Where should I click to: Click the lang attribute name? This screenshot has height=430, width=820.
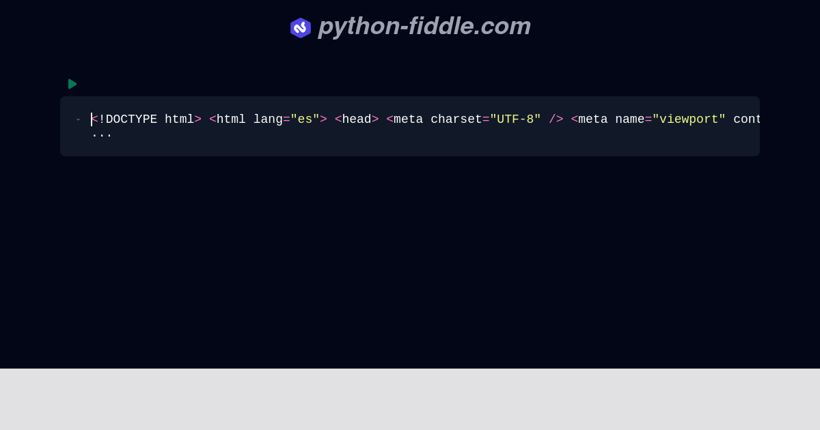coord(268,119)
